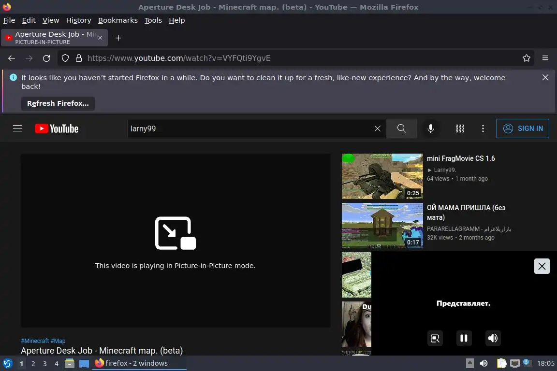Screen dimensions: 557x371
Task: Open Edit menu
Action: click(x=29, y=20)
